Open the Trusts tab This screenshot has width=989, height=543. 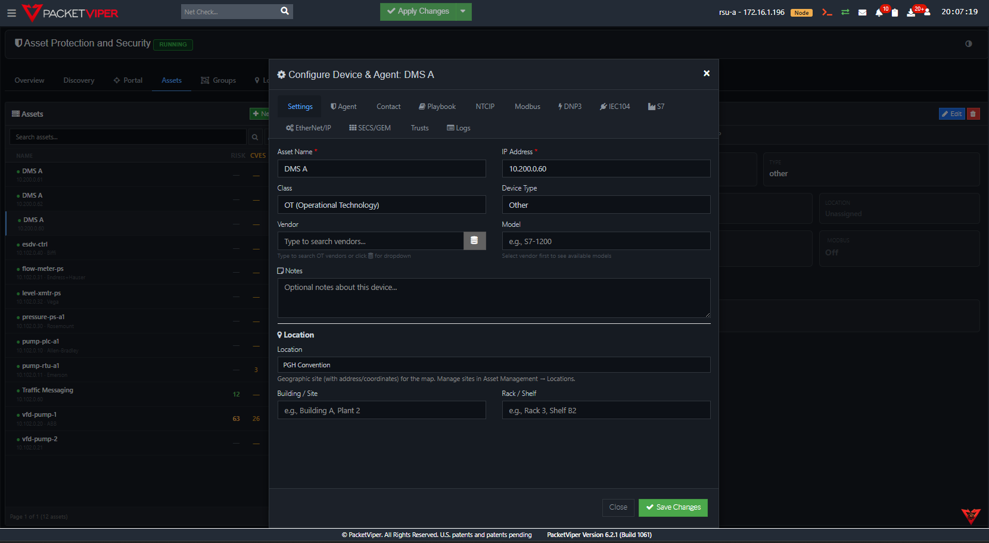[419, 128]
